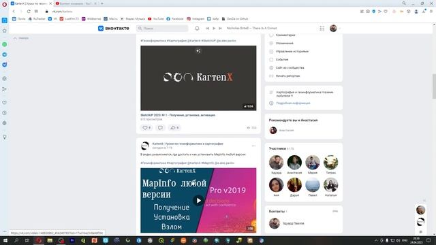Open Windows Task View button

pos(27,240)
